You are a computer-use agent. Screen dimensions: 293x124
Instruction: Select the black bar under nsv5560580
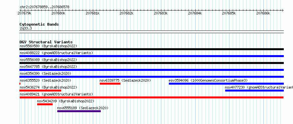[151, 49]
